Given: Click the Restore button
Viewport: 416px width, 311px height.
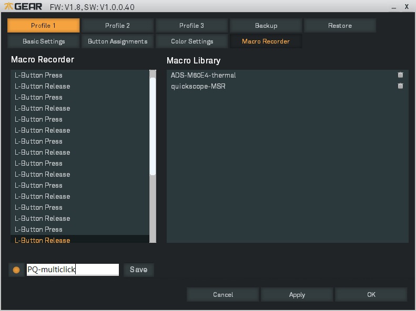Looking at the screenshot, I should click(340, 25).
